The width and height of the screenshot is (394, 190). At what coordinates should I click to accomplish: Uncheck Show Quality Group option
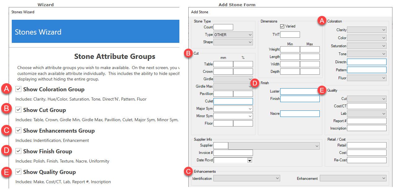coord(19,172)
